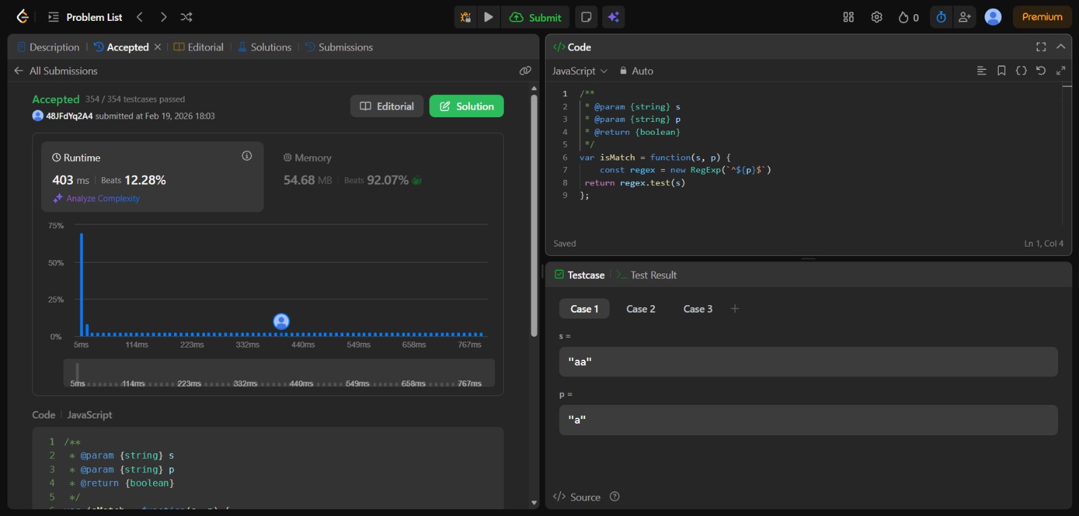The height and width of the screenshot is (516, 1079).
Task: Shuffle to a random problem
Action: (187, 17)
